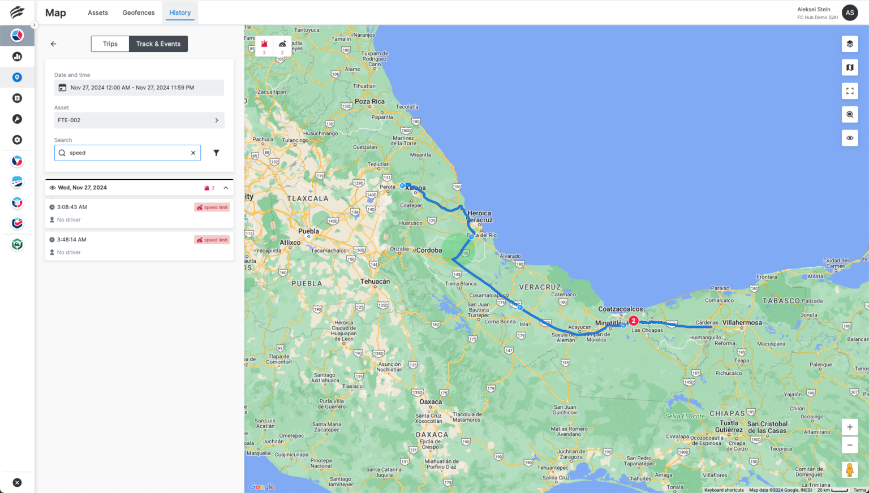Image resolution: width=869 pixels, height=493 pixels.
Task: Open the FTE-002 asset selector
Action: [139, 120]
